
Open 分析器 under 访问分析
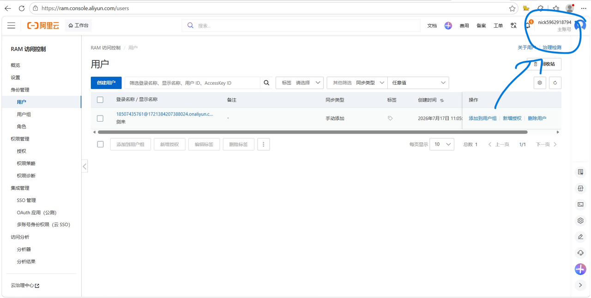[24, 249]
